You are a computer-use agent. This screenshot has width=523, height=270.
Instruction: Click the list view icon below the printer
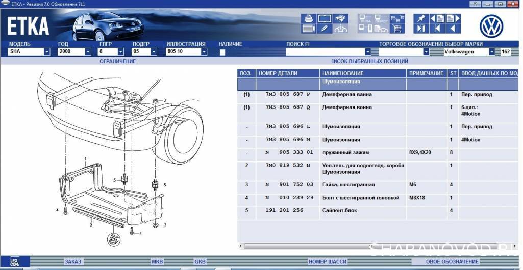[x=309, y=29]
